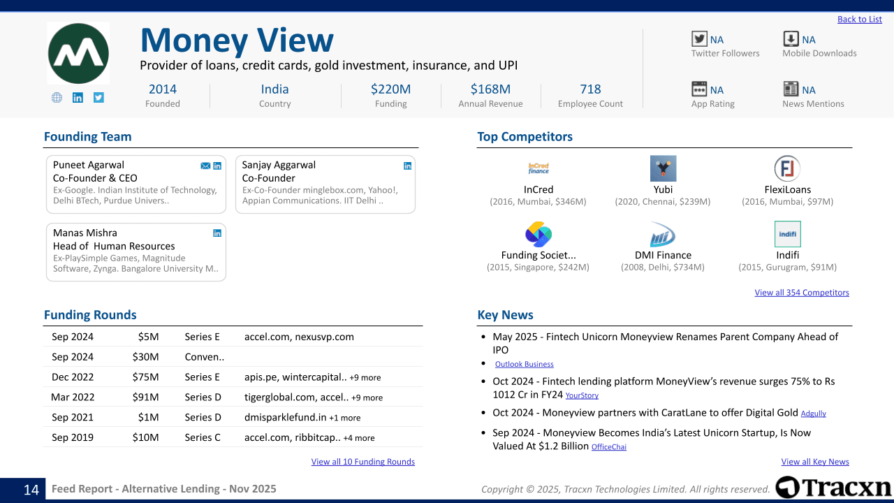Open Money View's LinkedIn company page icon
Image resolution: width=894 pixels, height=503 pixels.
click(x=78, y=98)
